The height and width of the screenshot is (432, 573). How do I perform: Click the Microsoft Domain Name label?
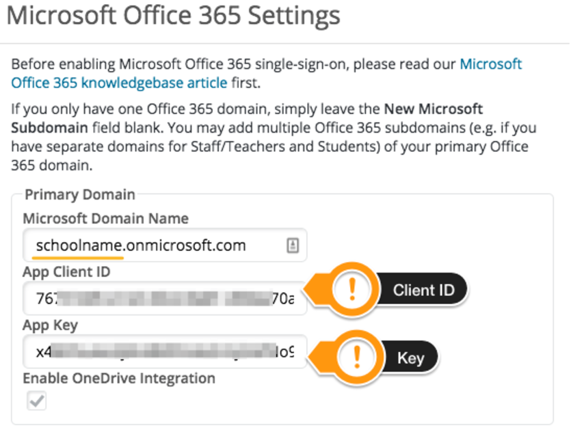click(x=105, y=218)
